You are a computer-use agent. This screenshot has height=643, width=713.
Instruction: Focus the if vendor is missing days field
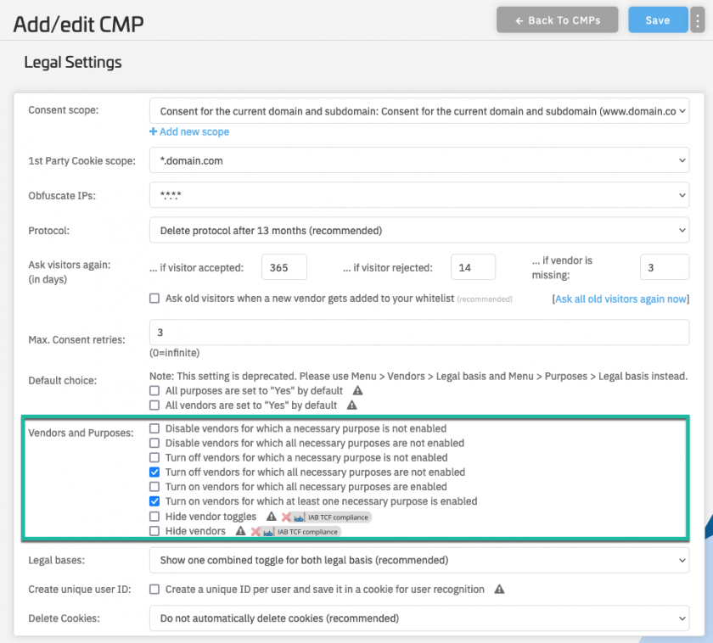665,267
